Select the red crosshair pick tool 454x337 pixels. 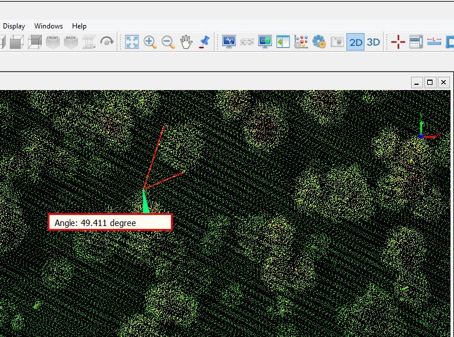click(398, 42)
